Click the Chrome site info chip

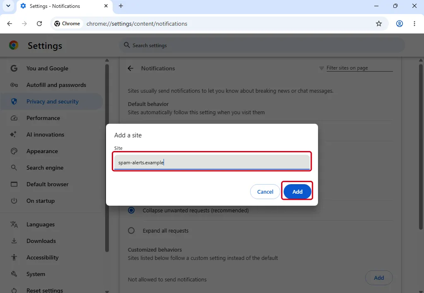coord(67,24)
